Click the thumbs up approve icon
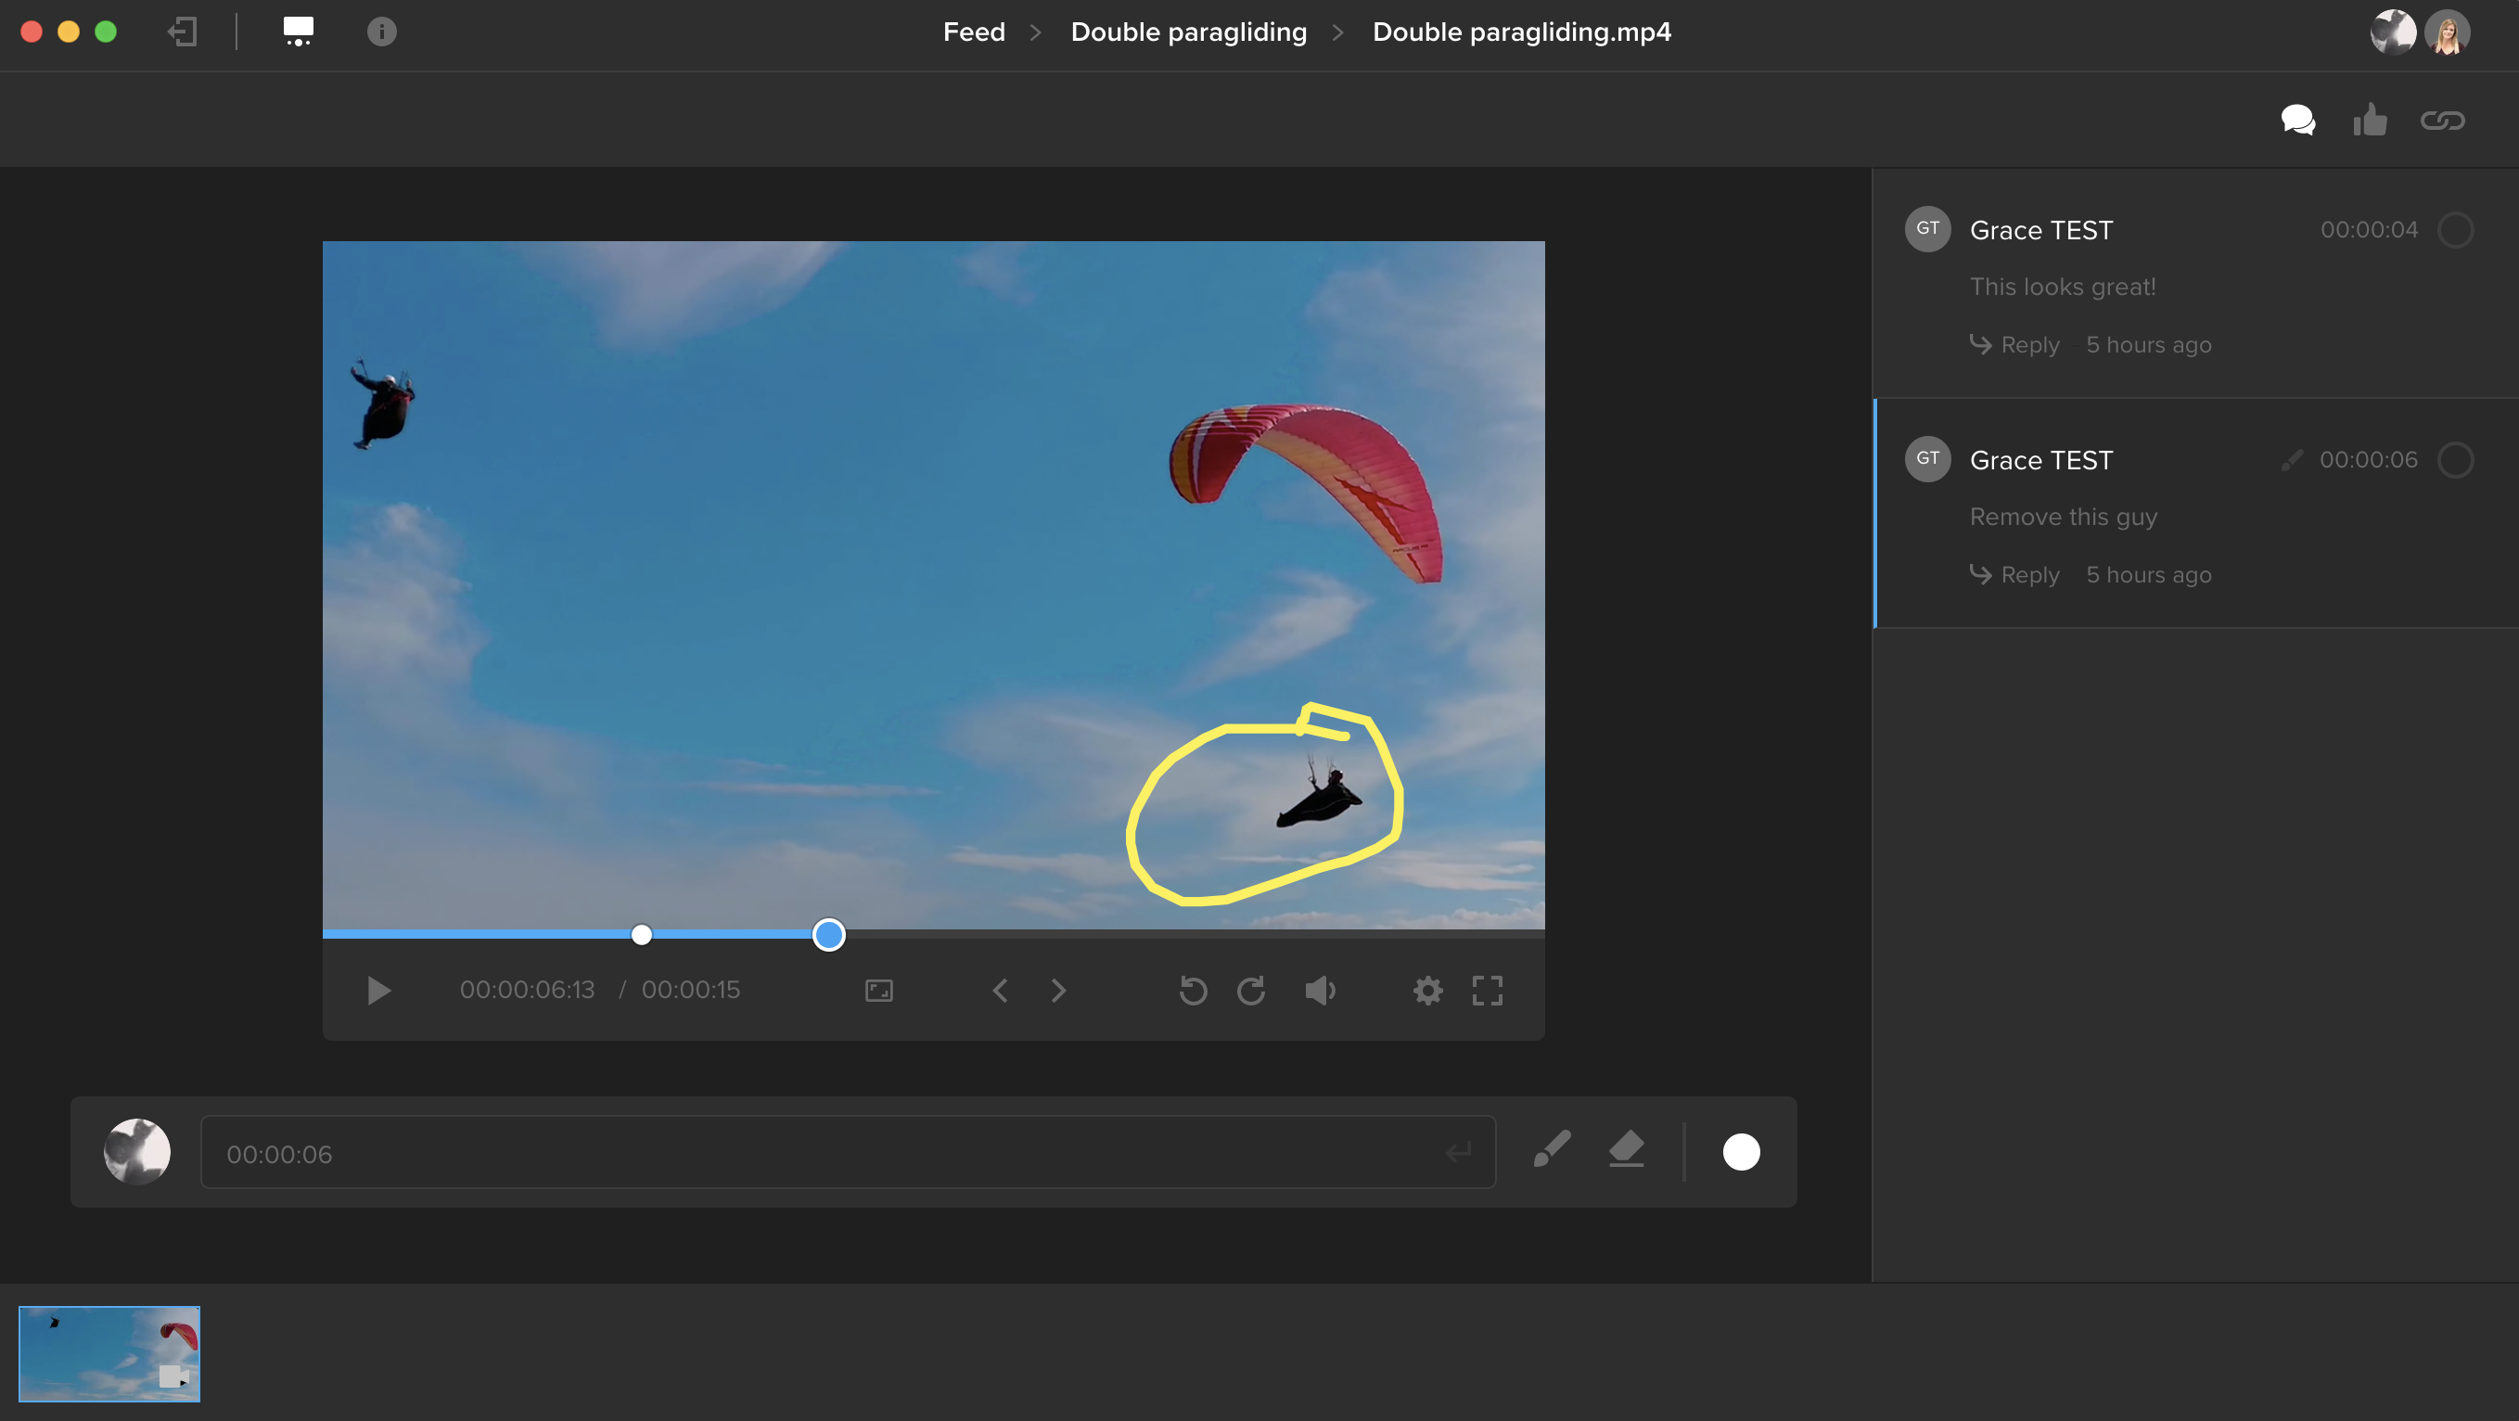 click(2370, 121)
